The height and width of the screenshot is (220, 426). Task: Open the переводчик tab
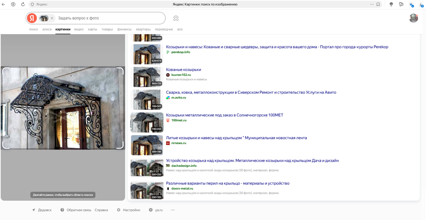pos(164,29)
